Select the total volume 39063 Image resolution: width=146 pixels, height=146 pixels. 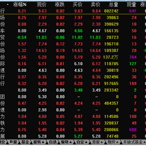point(112,17)
